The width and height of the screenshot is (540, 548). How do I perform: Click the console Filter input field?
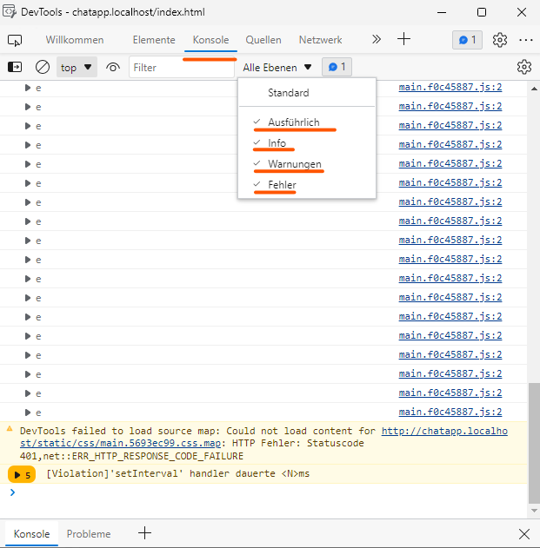click(x=181, y=67)
